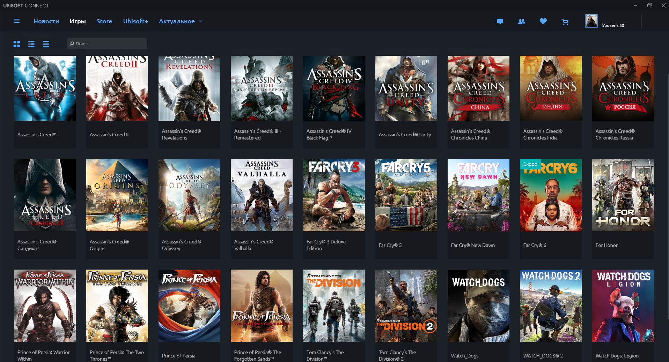Image resolution: width=669 pixels, height=362 pixels.
Task: Click the "Assassin's Creed II" title text
Action: (x=109, y=135)
